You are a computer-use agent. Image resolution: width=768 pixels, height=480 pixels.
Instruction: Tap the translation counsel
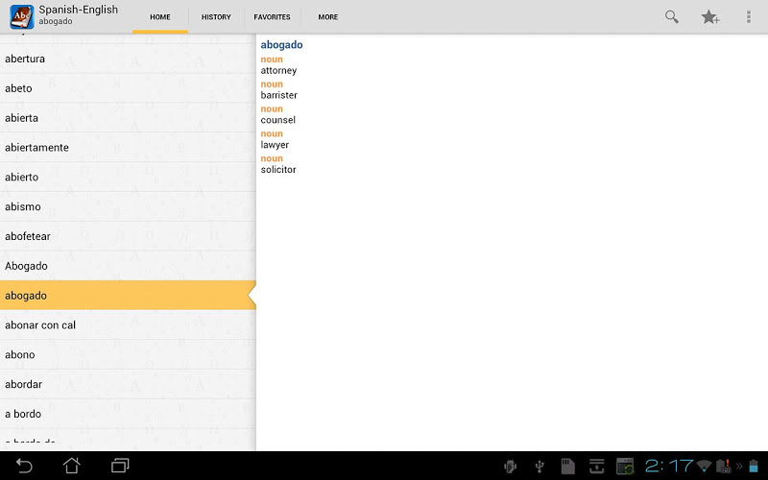point(277,120)
